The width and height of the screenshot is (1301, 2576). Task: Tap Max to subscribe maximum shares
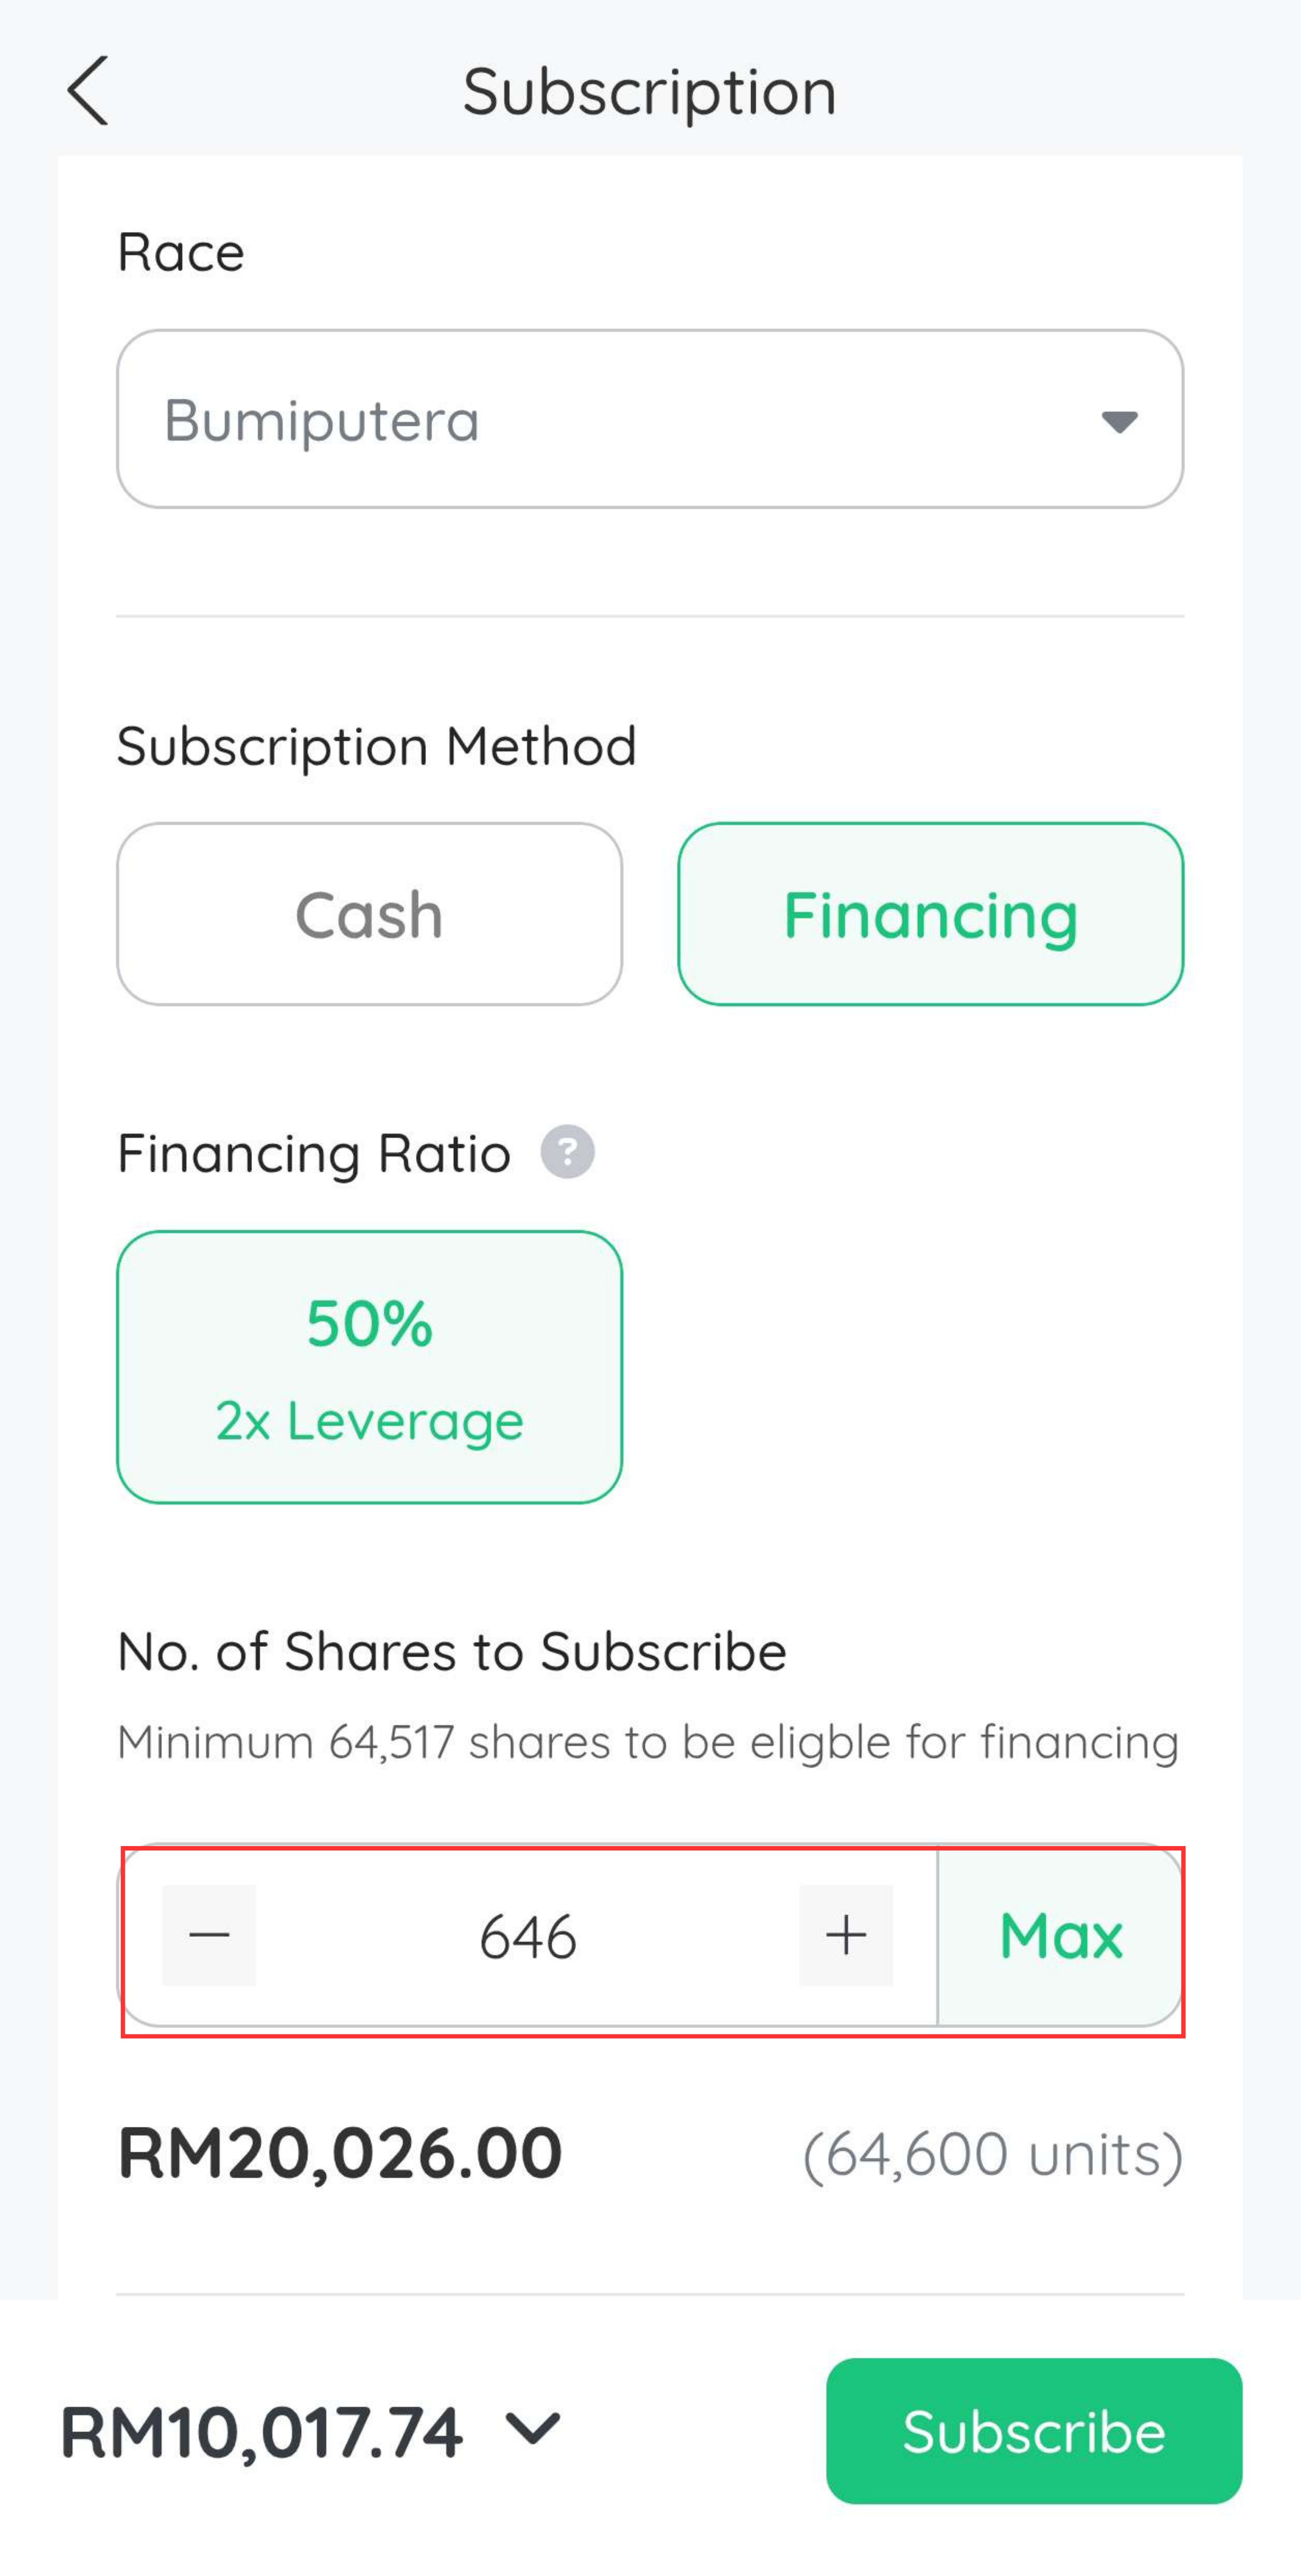click(1060, 1935)
